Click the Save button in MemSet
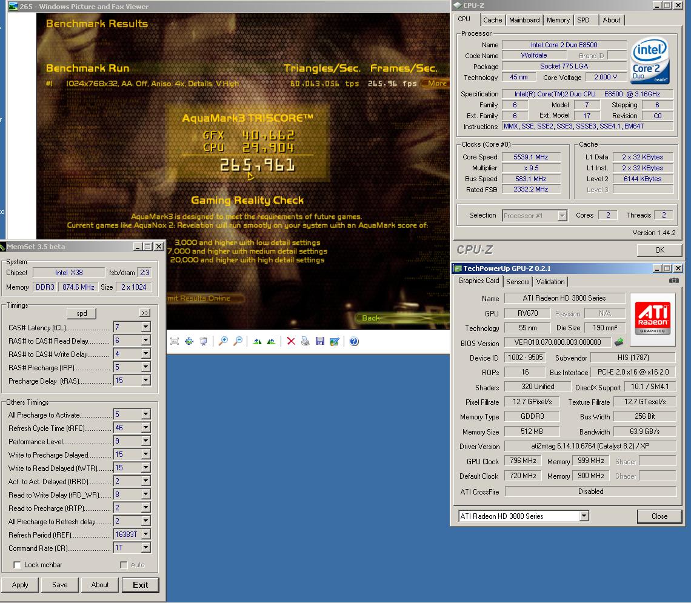Viewport: 691px width, 603px height. click(60, 585)
